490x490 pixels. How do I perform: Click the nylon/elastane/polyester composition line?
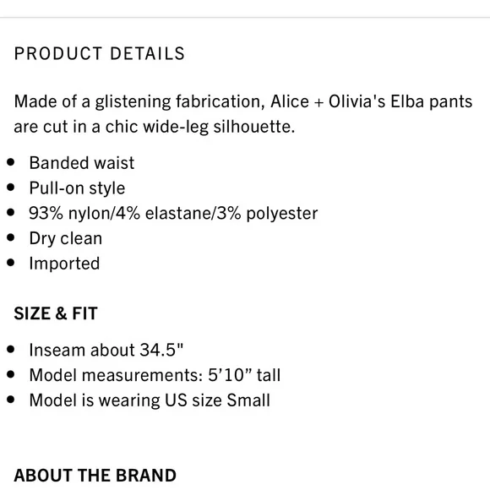173,214
